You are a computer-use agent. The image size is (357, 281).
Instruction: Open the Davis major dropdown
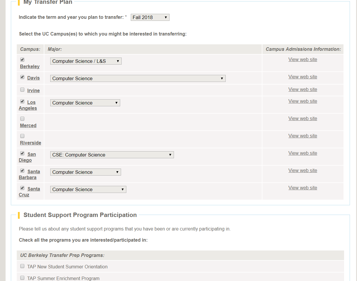click(138, 78)
